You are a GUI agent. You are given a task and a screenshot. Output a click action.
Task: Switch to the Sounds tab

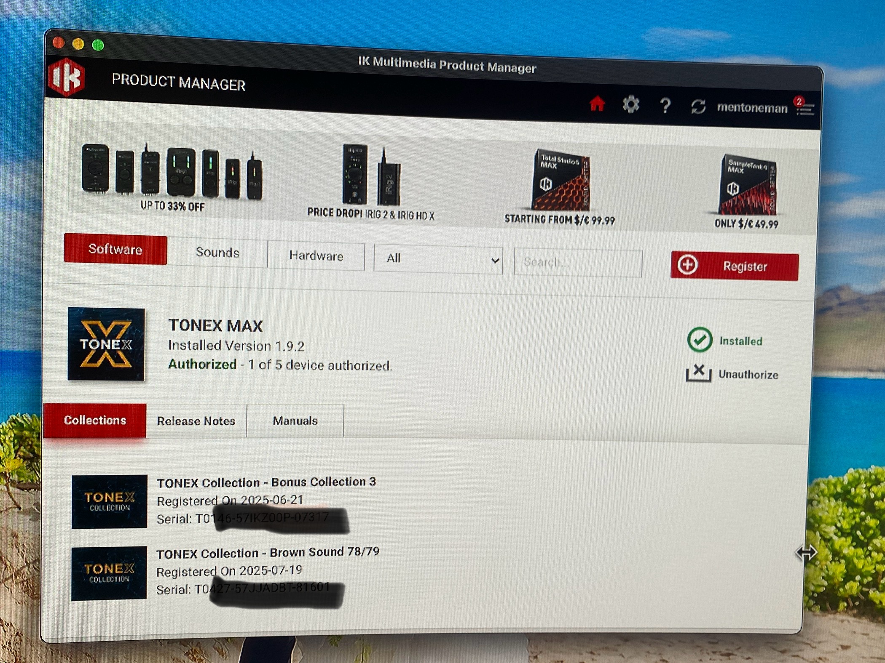pos(217,253)
